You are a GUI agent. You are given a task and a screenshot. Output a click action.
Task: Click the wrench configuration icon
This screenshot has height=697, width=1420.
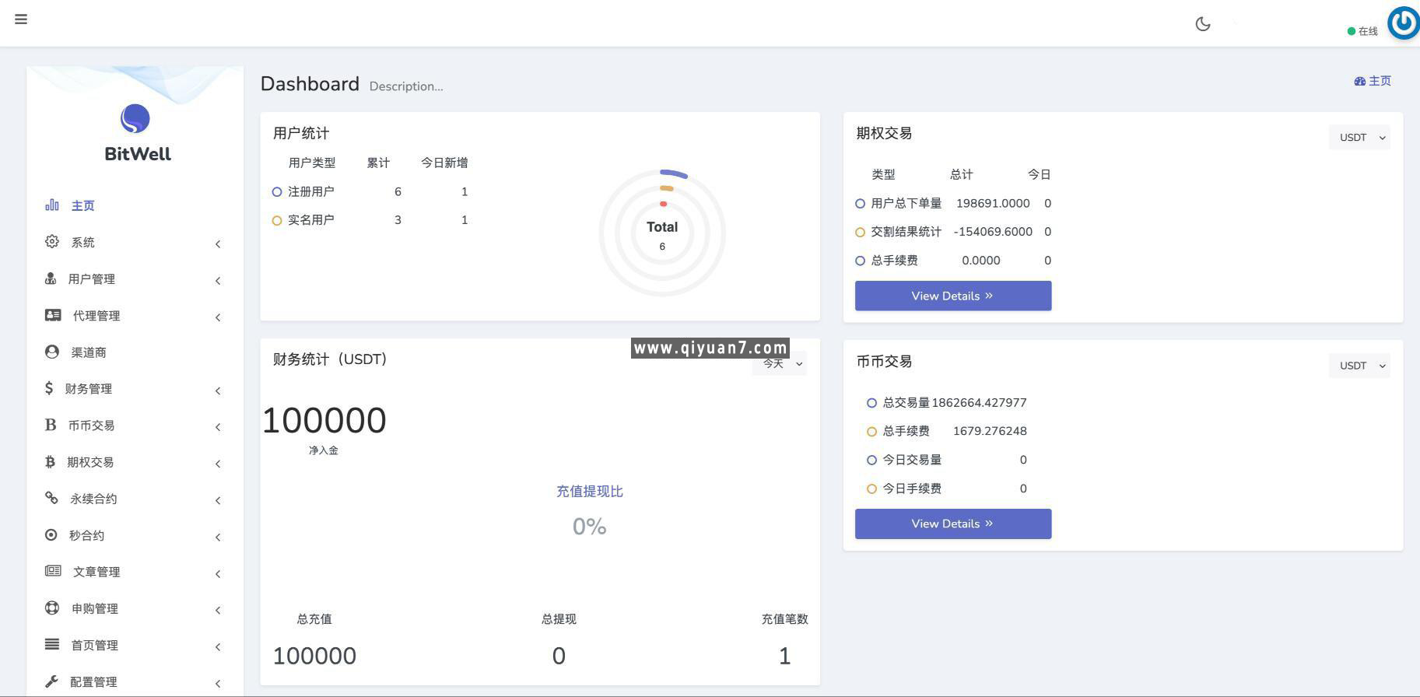(51, 681)
